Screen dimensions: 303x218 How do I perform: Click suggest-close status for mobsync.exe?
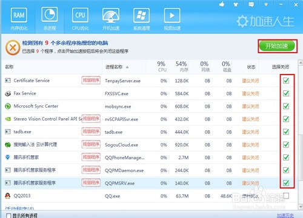[x=250, y=106]
